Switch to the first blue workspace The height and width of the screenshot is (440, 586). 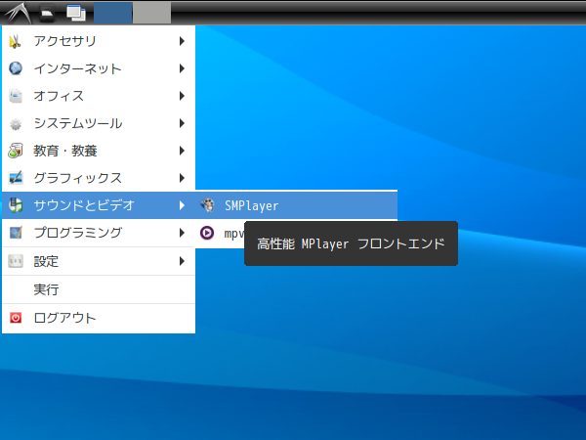pyautogui.click(x=113, y=13)
